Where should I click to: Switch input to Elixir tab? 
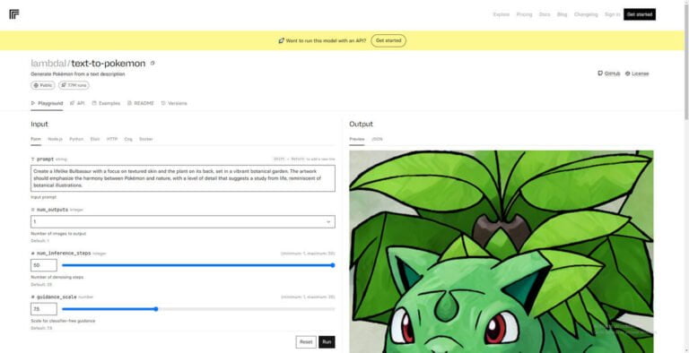click(95, 139)
